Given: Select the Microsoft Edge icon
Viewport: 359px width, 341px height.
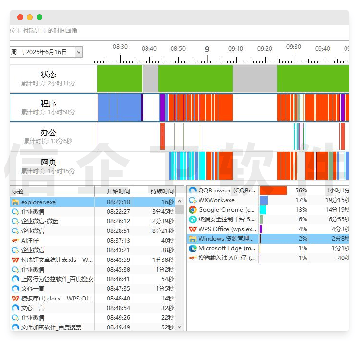Looking at the screenshot, I should (193, 248).
